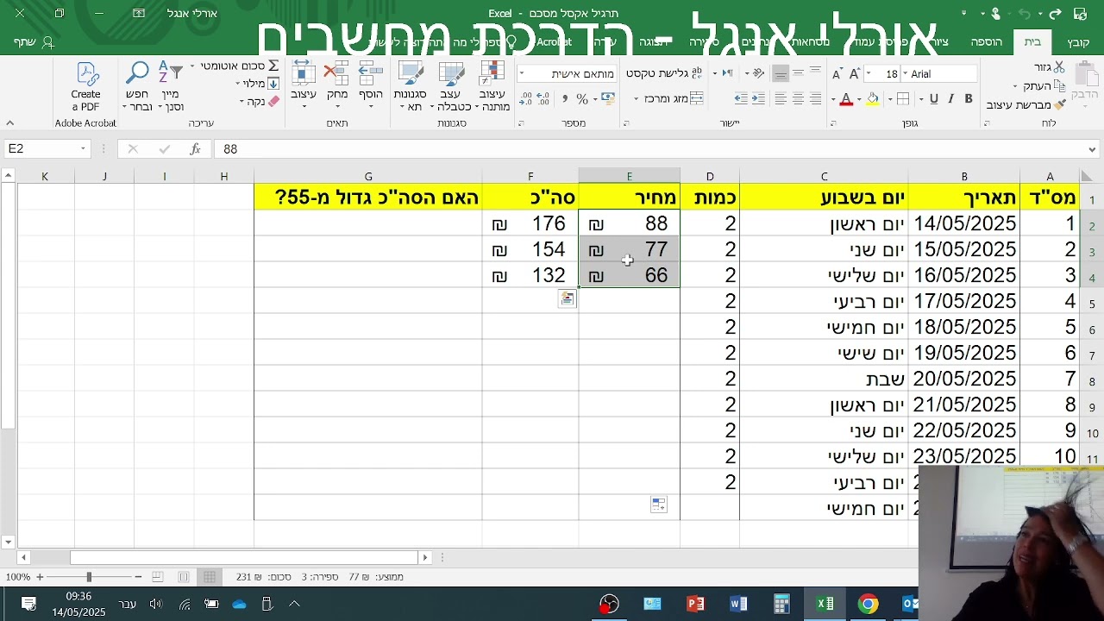This screenshot has height=621, width=1104.
Task: Switch to Page Layout view in status bar
Action: (184, 576)
